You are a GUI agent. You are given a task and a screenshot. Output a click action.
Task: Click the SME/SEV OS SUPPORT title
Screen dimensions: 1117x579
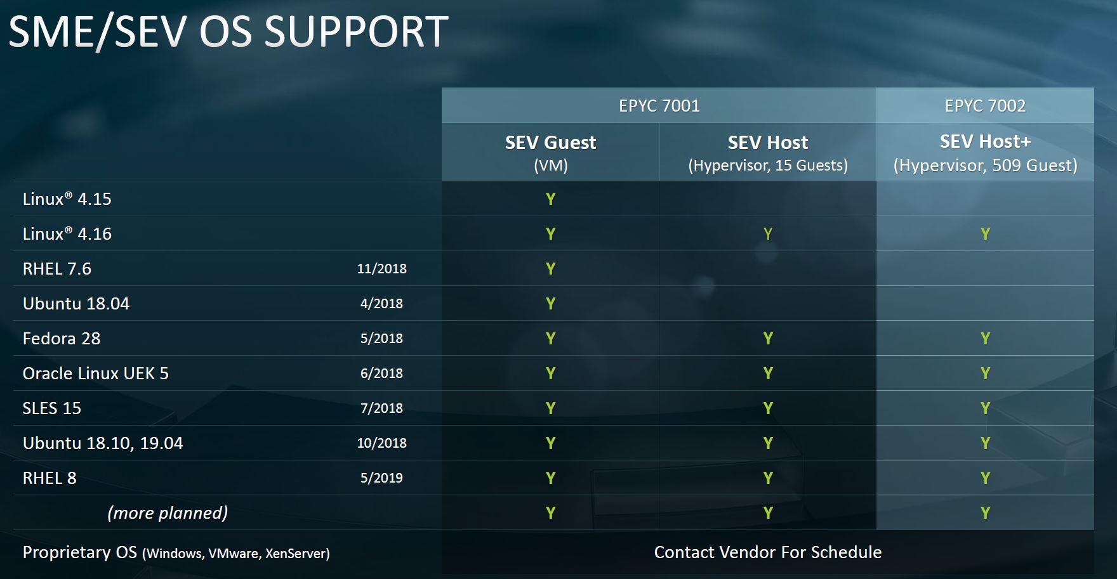tap(228, 32)
